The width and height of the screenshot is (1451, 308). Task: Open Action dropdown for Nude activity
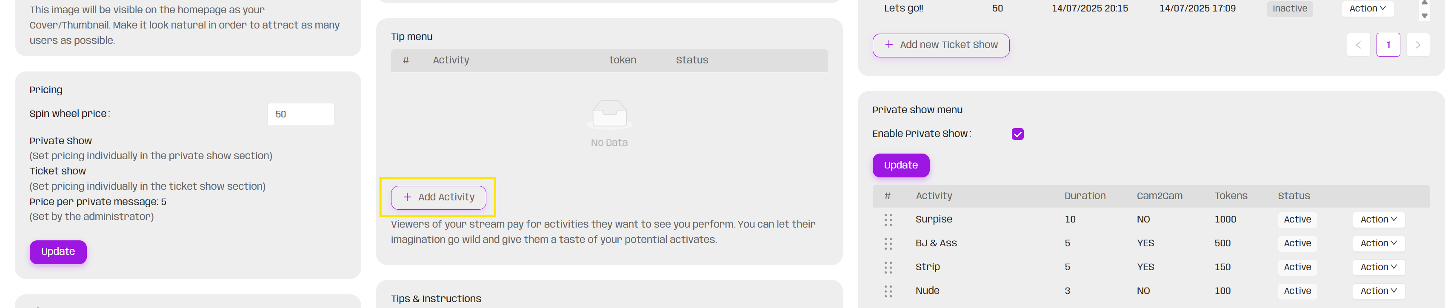pos(1378,291)
